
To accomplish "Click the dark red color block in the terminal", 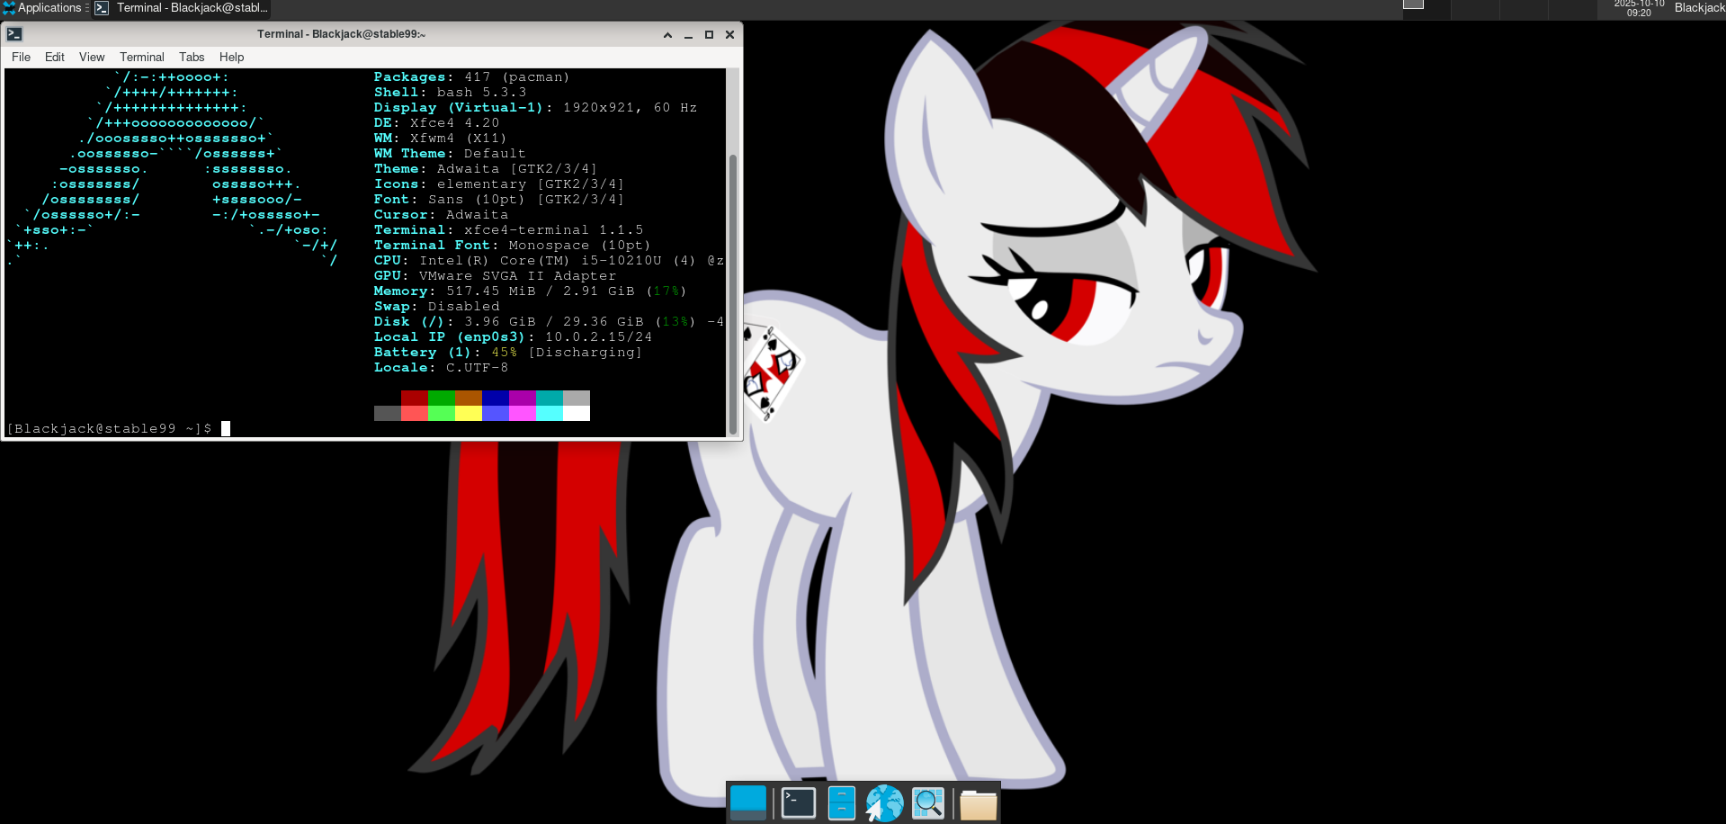I will [415, 398].
